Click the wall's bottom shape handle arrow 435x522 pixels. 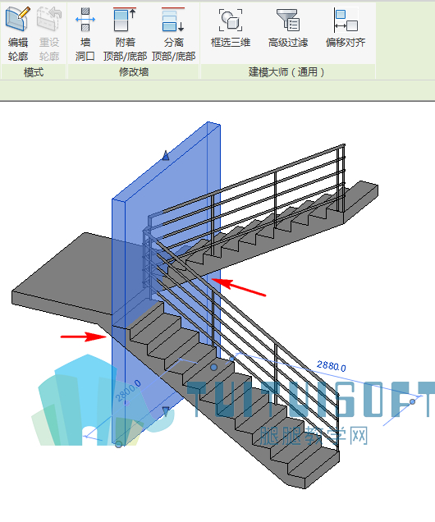pyautogui.click(x=166, y=411)
